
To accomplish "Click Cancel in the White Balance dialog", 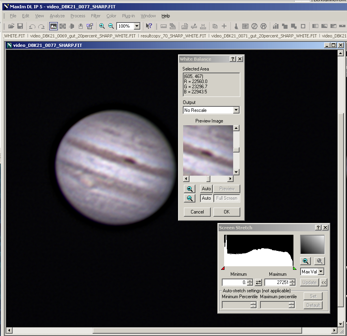I will pos(197,212).
